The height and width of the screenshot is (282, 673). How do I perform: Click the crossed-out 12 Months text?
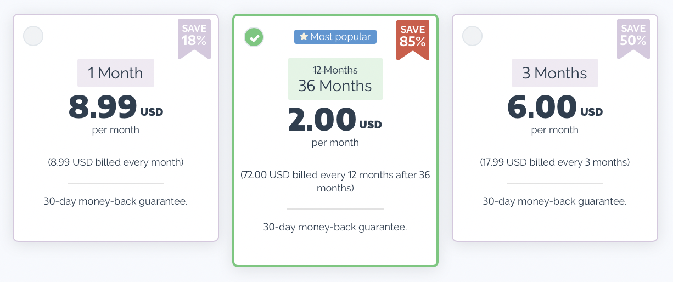click(335, 70)
